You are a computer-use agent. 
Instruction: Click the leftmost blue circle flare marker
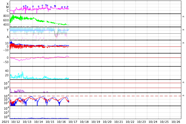pyautogui.click(x=24, y=6)
